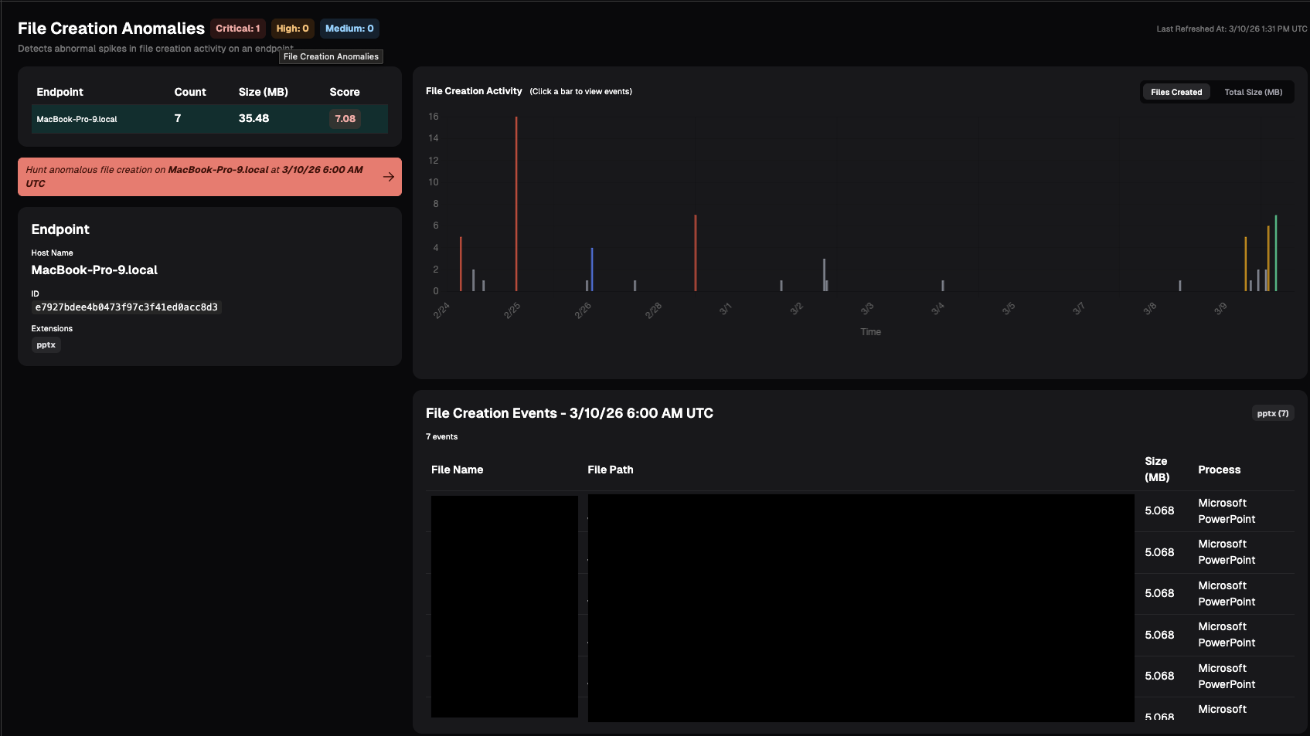Click the 35.48 size value

coord(253,118)
